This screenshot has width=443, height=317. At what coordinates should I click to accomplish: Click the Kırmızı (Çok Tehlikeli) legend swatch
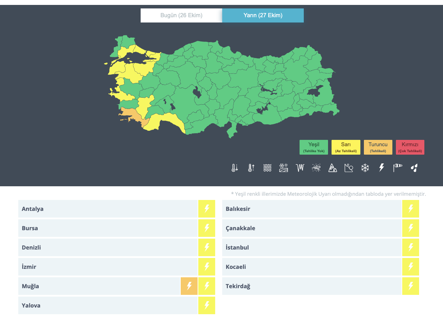coord(410,147)
